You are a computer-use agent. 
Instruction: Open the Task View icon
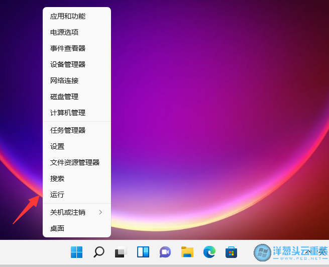[x=121, y=252]
